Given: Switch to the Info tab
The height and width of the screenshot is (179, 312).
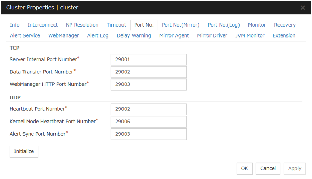Looking at the screenshot, I should (15, 25).
